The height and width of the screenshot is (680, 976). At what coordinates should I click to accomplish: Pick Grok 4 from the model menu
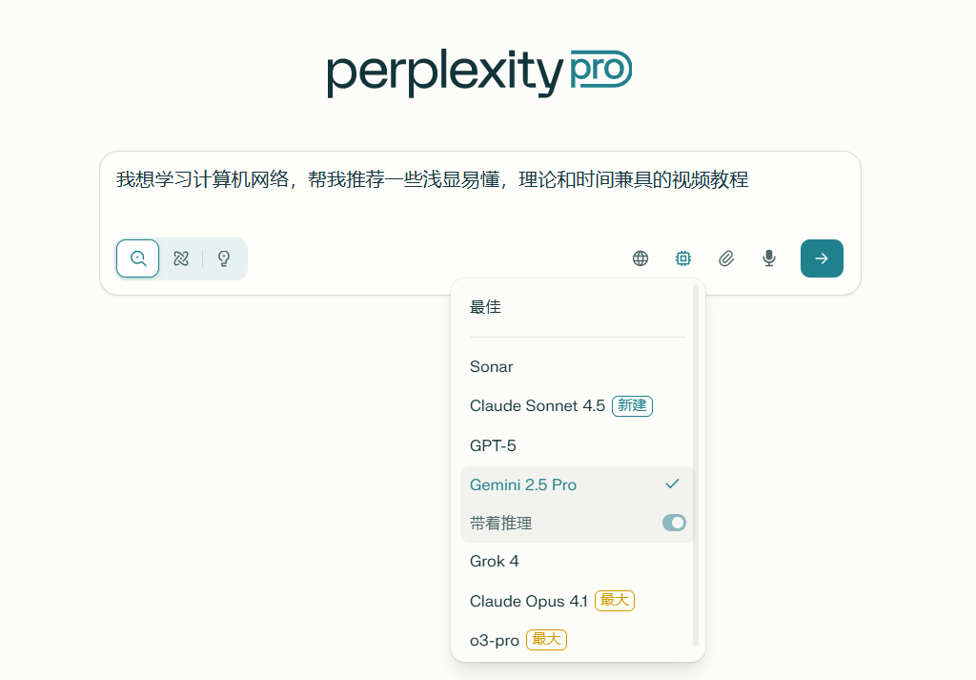[x=494, y=561]
